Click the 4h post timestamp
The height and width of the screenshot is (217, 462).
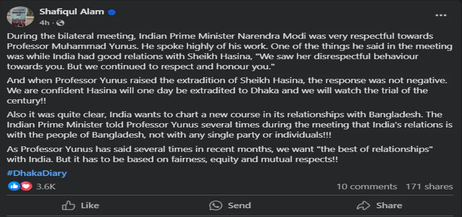click(x=44, y=22)
